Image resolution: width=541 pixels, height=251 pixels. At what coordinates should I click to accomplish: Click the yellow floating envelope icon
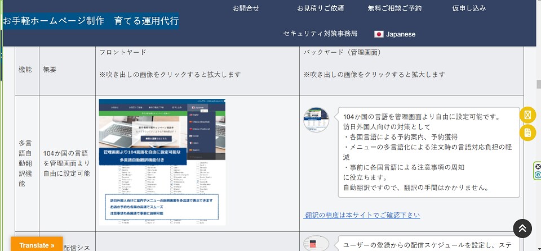pos(527,115)
